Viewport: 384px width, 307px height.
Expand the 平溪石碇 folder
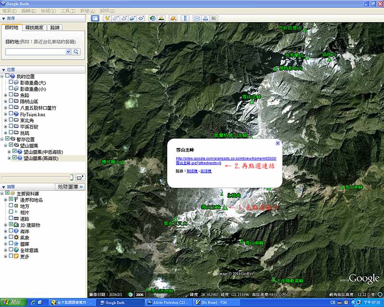coord(5,127)
